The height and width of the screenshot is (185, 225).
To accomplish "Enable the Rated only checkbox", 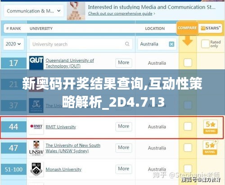I will point(205,44).
